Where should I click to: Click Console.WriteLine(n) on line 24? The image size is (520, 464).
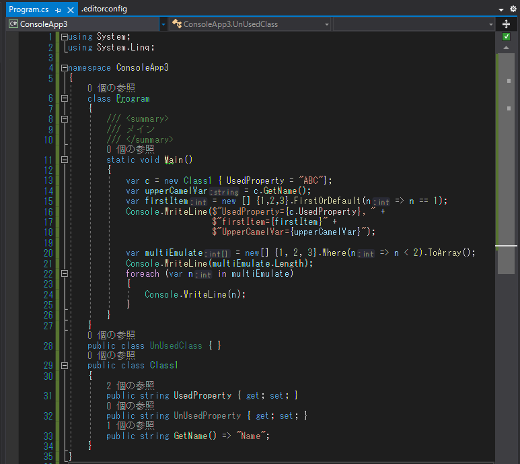(x=195, y=294)
